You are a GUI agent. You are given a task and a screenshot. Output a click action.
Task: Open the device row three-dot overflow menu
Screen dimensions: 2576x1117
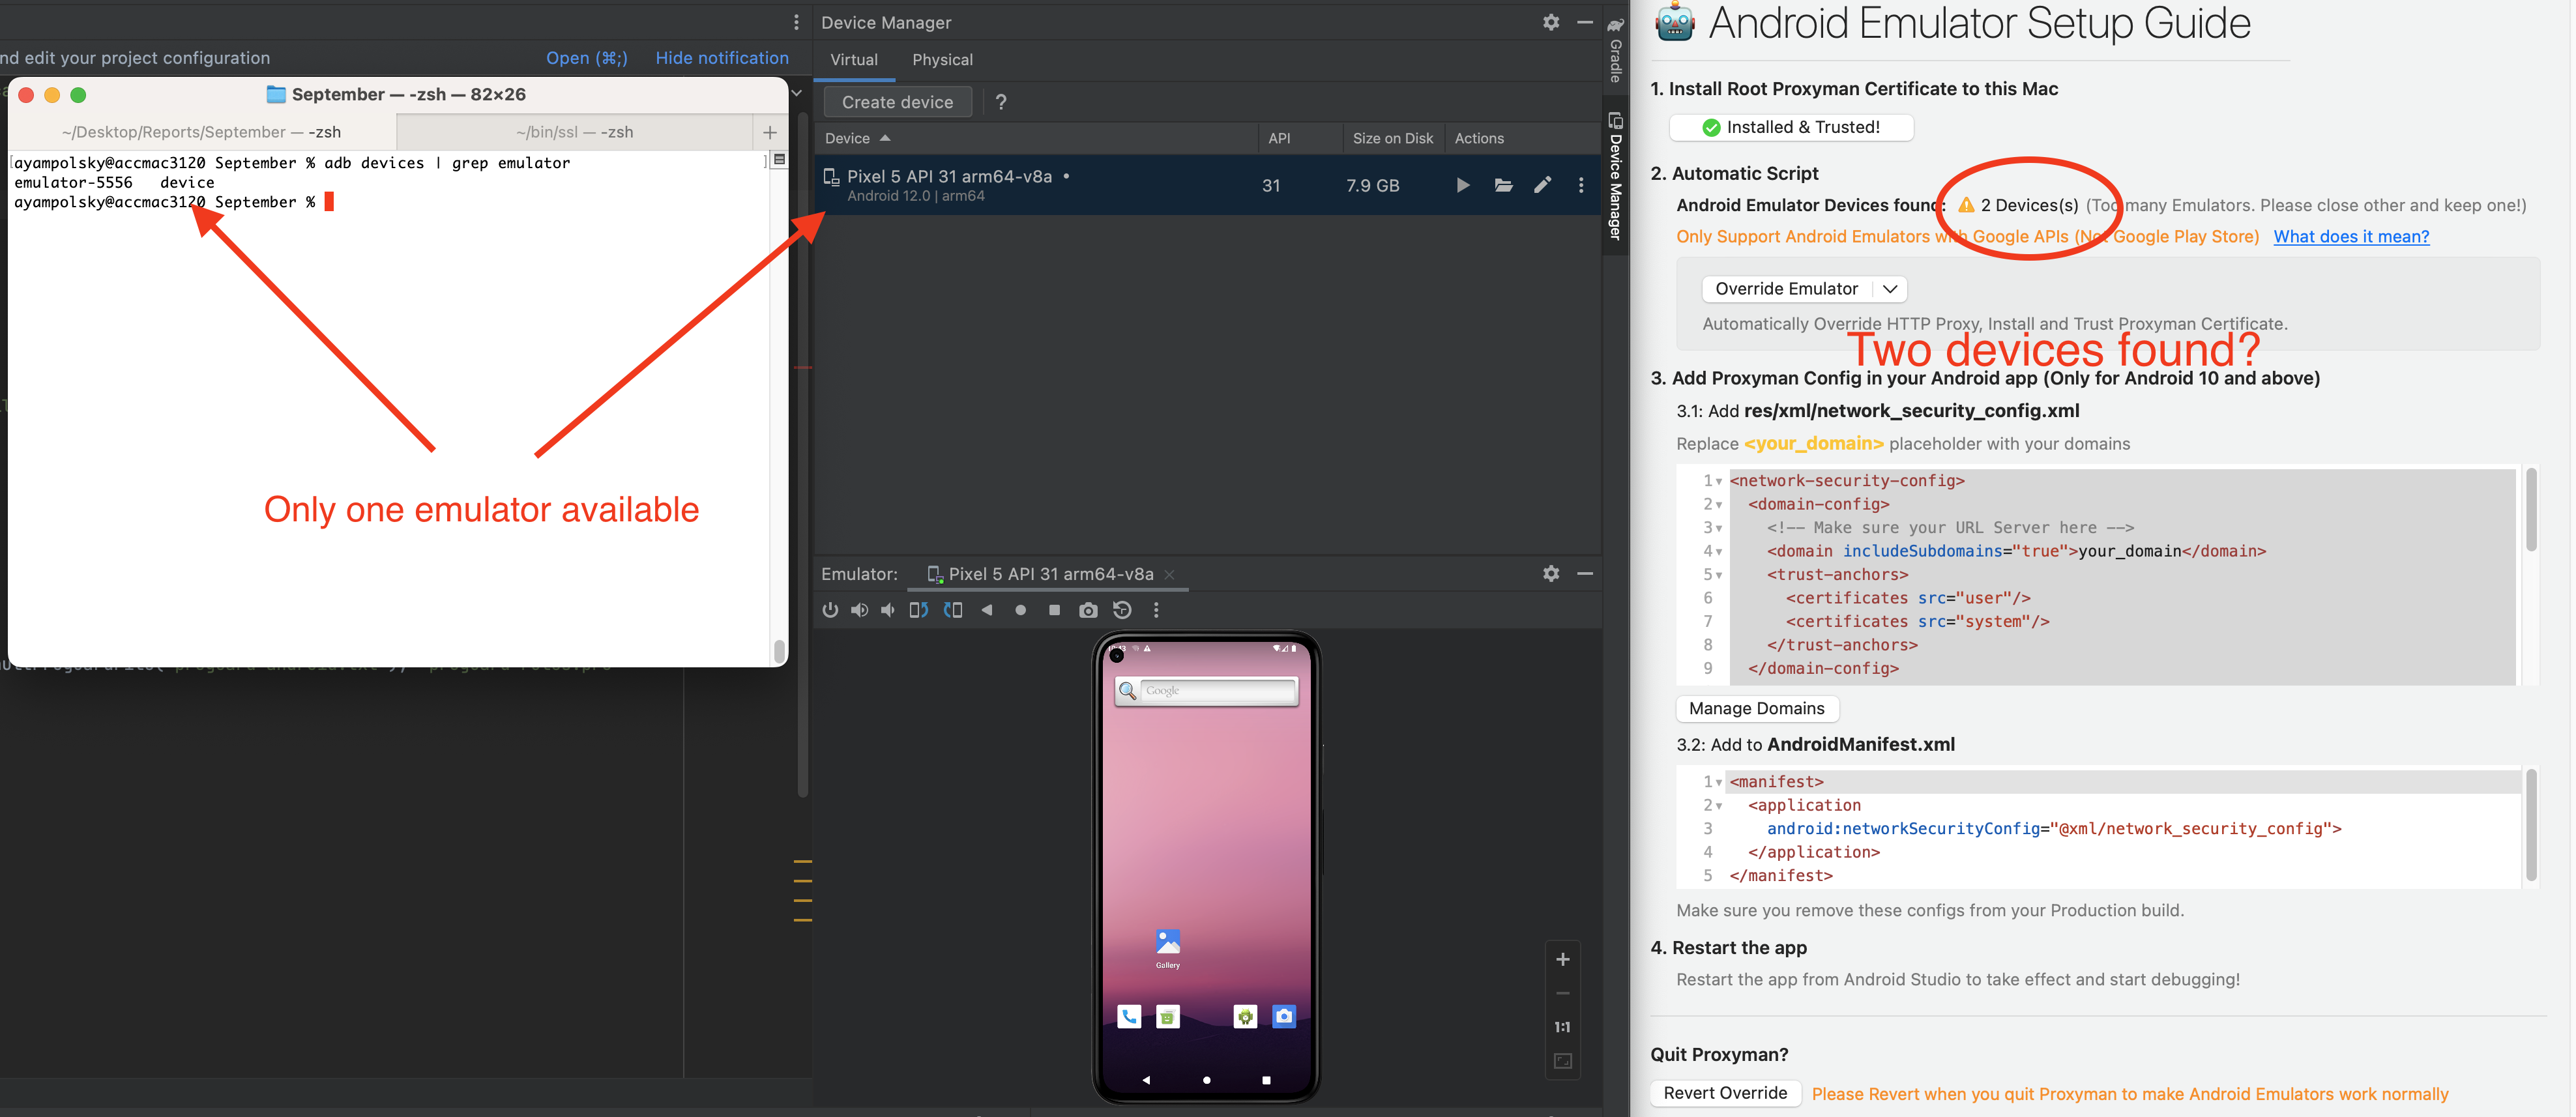pos(1581,185)
